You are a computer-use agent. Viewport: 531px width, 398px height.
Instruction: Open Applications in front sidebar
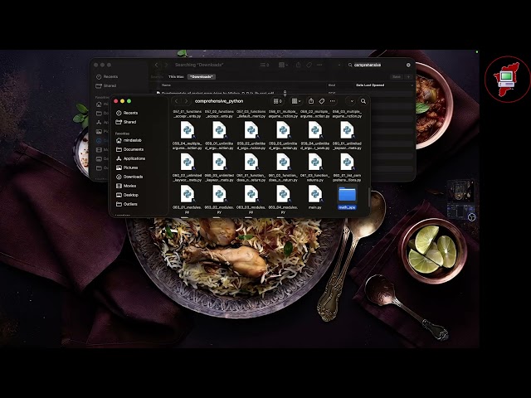point(131,158)
